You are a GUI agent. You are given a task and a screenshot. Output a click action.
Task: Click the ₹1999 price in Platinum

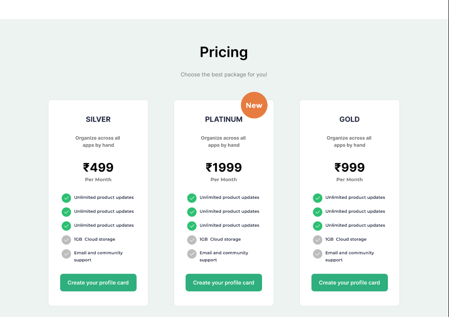(x=224, y=168)
